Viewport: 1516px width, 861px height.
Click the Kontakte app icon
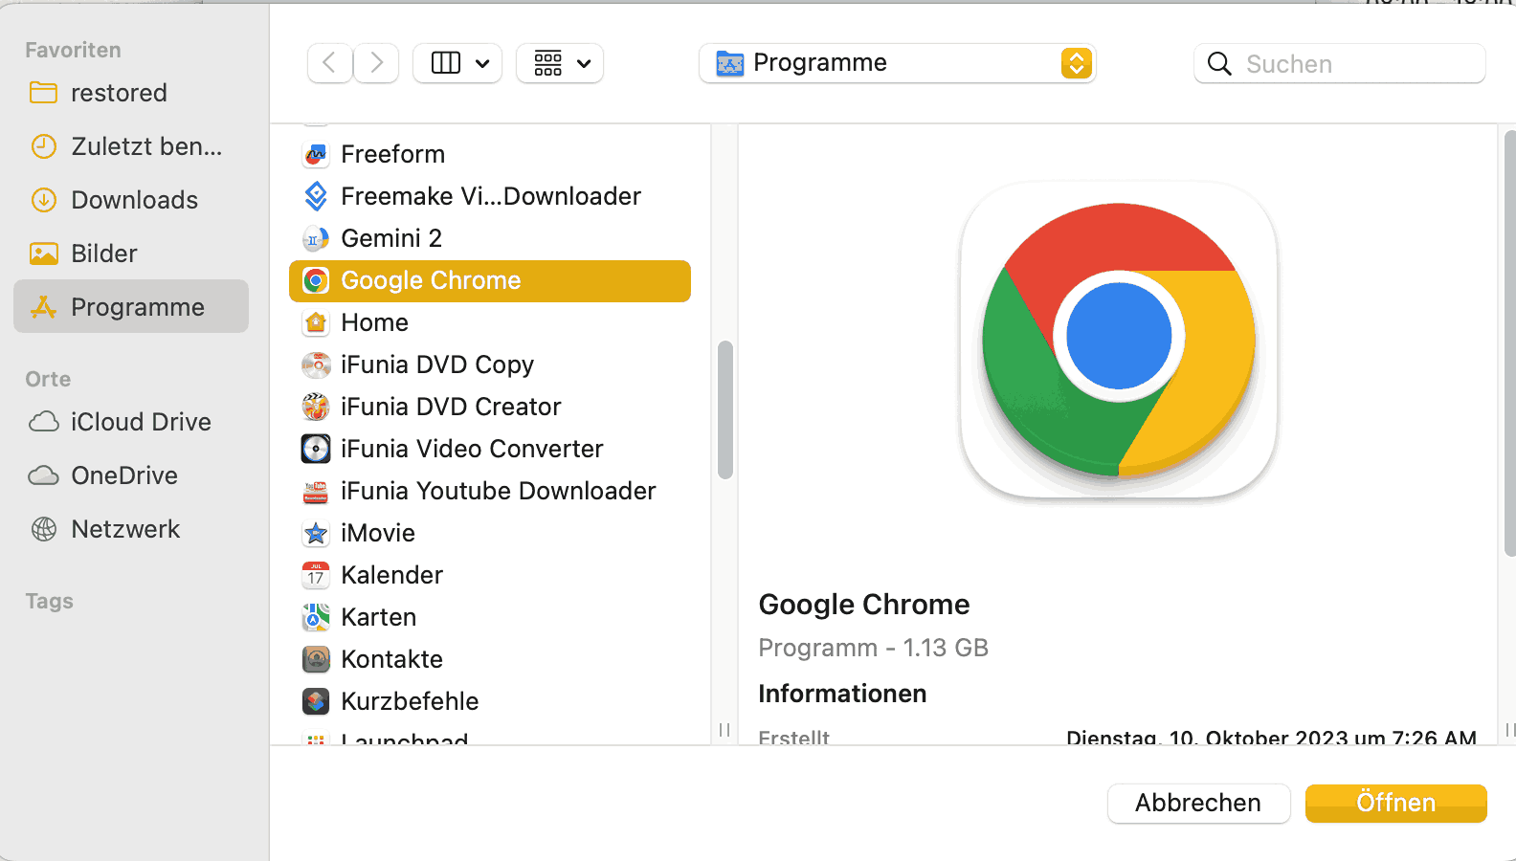pos(316,659)
